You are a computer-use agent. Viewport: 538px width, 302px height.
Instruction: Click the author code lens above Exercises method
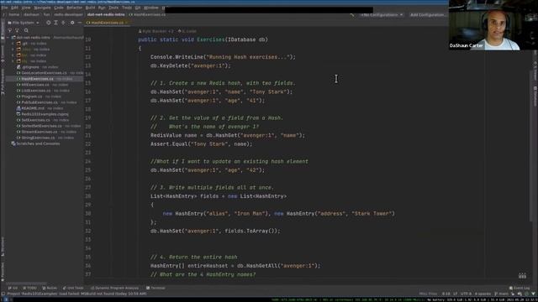(x=156, y=31)
